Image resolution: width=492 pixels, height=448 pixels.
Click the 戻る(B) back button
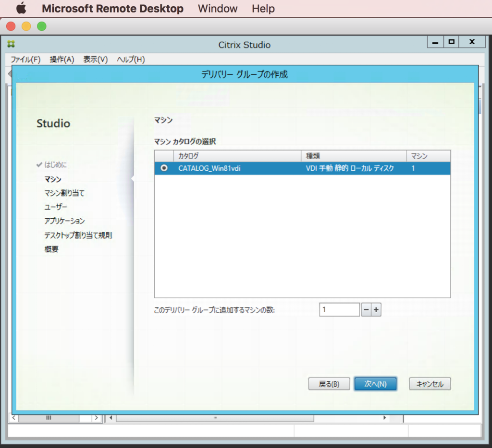tap(329, 384)
